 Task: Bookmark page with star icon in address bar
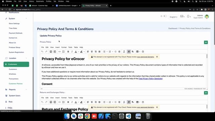point(197,9)
